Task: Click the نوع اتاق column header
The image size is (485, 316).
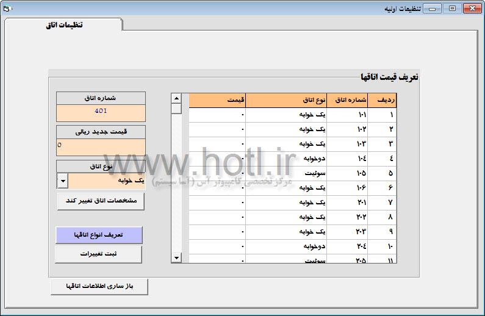Action: tap(286, 100)
